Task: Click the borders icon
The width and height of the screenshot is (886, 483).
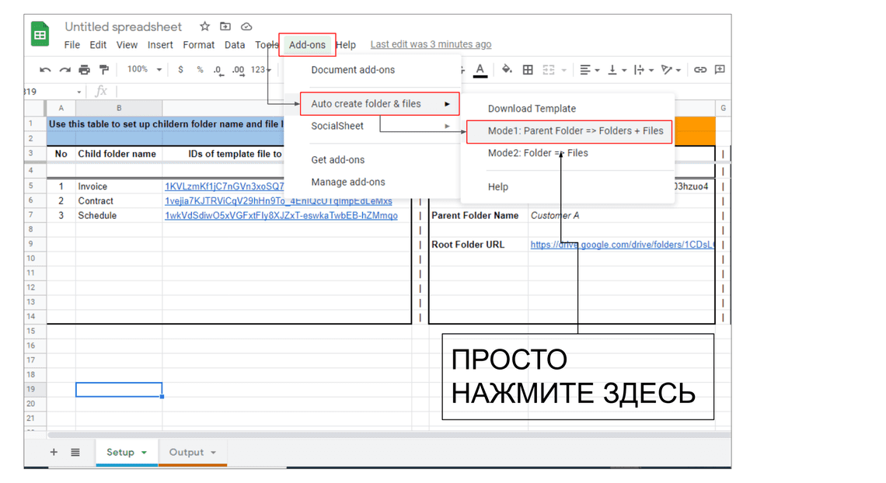Action: 528,70
